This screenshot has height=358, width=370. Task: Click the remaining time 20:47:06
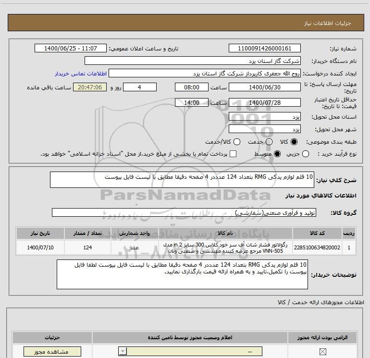pyautogui.click(x=90, y=87)
